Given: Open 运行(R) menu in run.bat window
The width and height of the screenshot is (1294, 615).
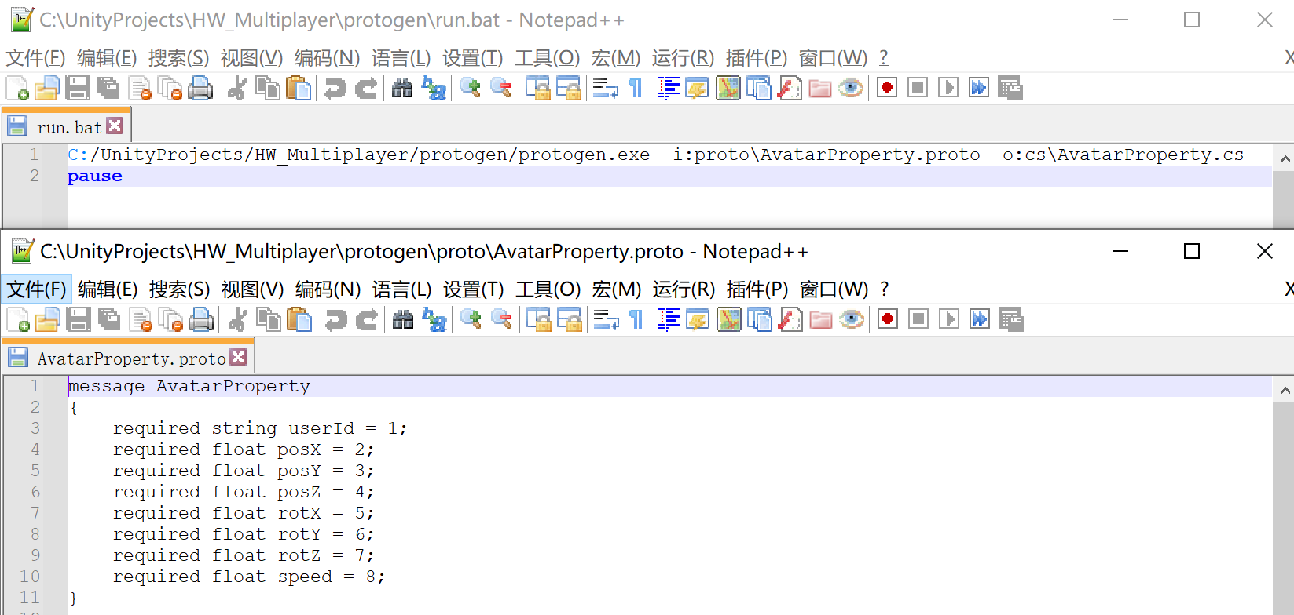Looking at the screenshot, I should [683, 58].
